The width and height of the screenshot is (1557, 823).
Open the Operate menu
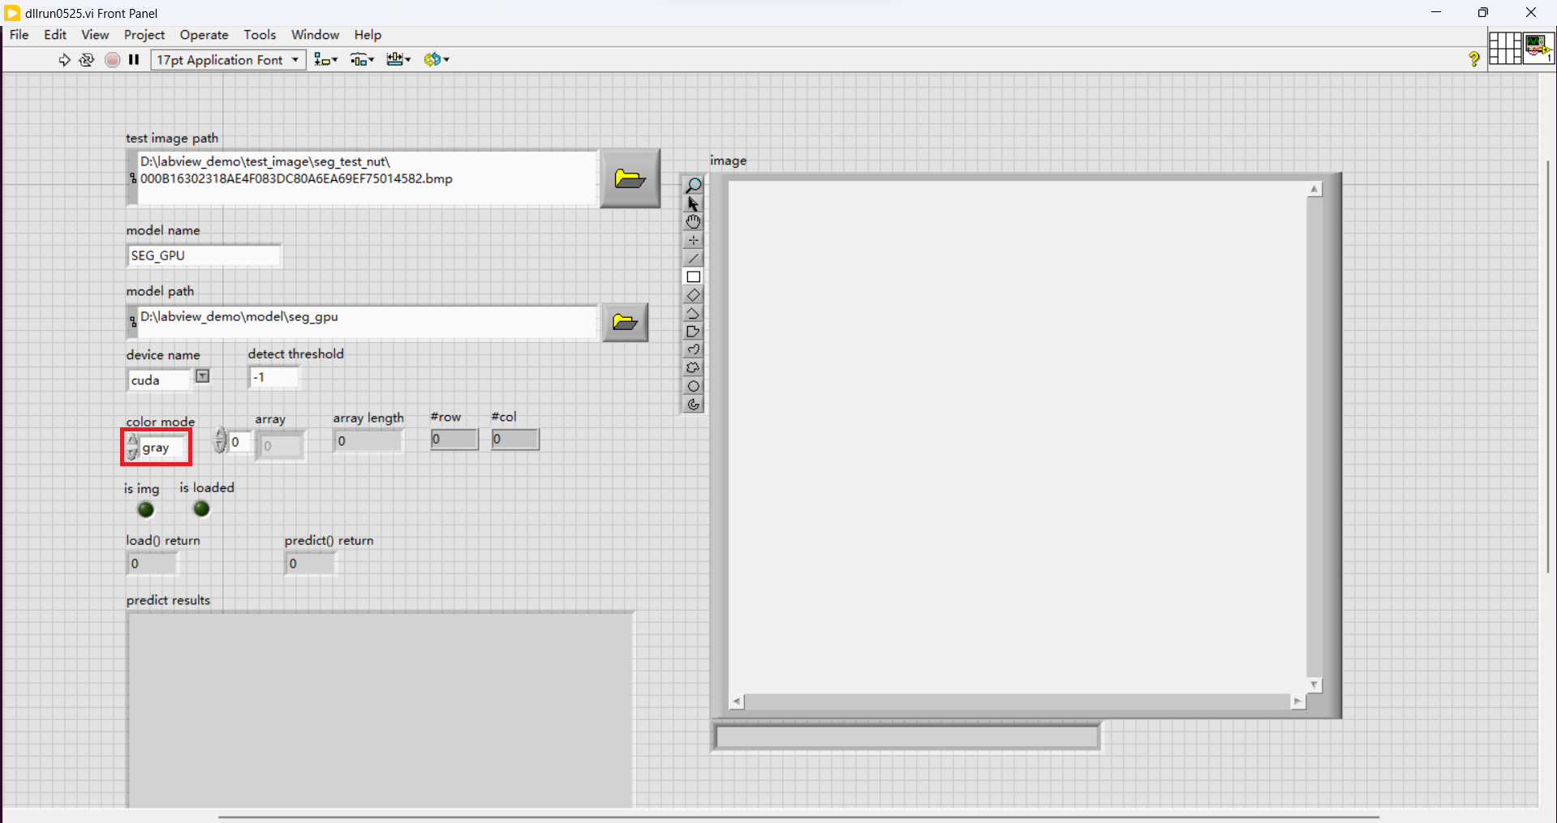coord(204,35)
